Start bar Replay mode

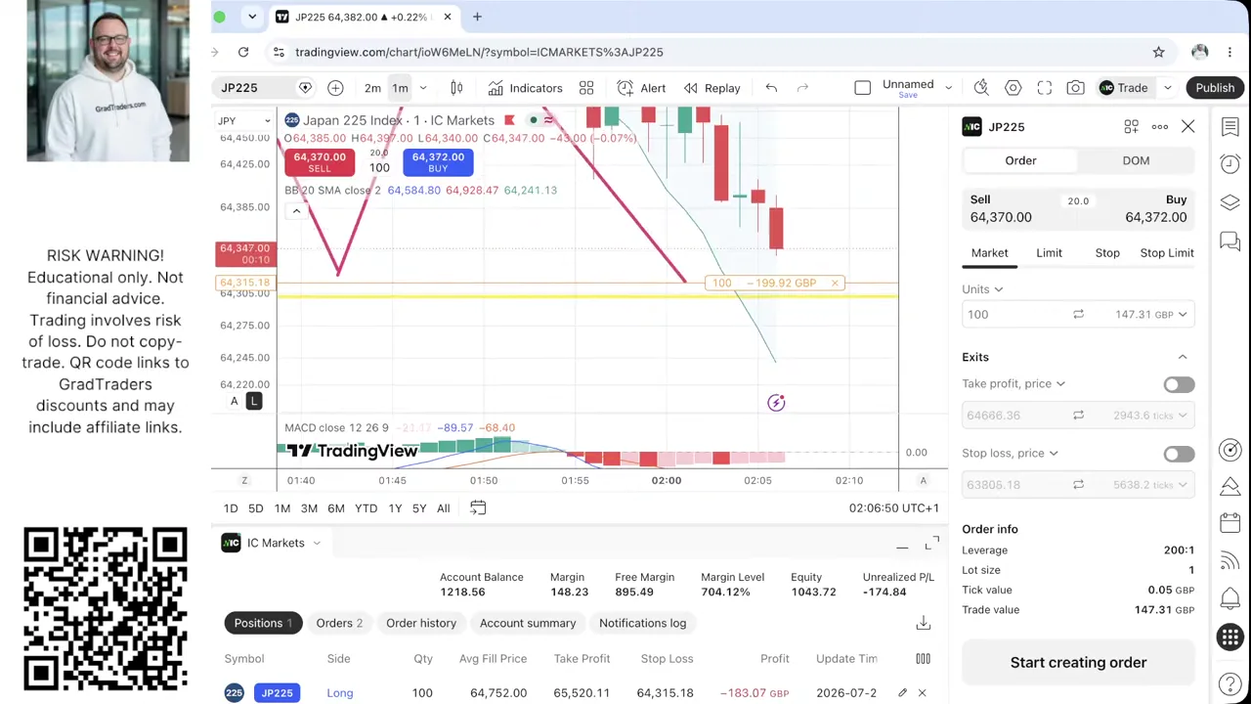(712, 88)
